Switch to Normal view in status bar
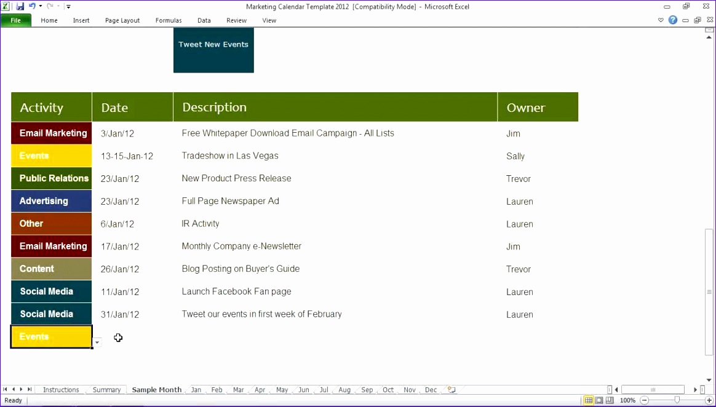Screen dimensions: 716x407 tap(589, 400)
